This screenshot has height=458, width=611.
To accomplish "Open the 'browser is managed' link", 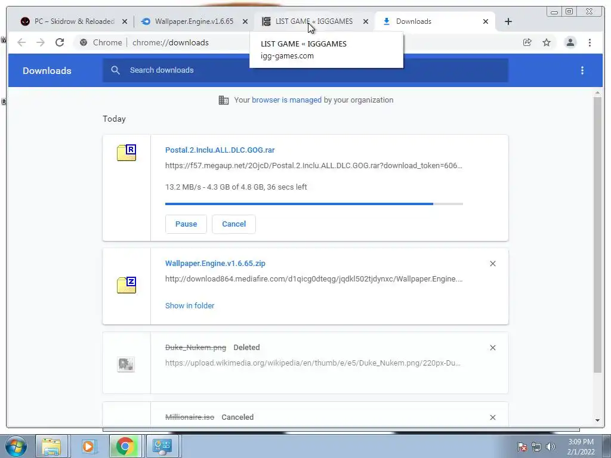I will click(286, 100).
